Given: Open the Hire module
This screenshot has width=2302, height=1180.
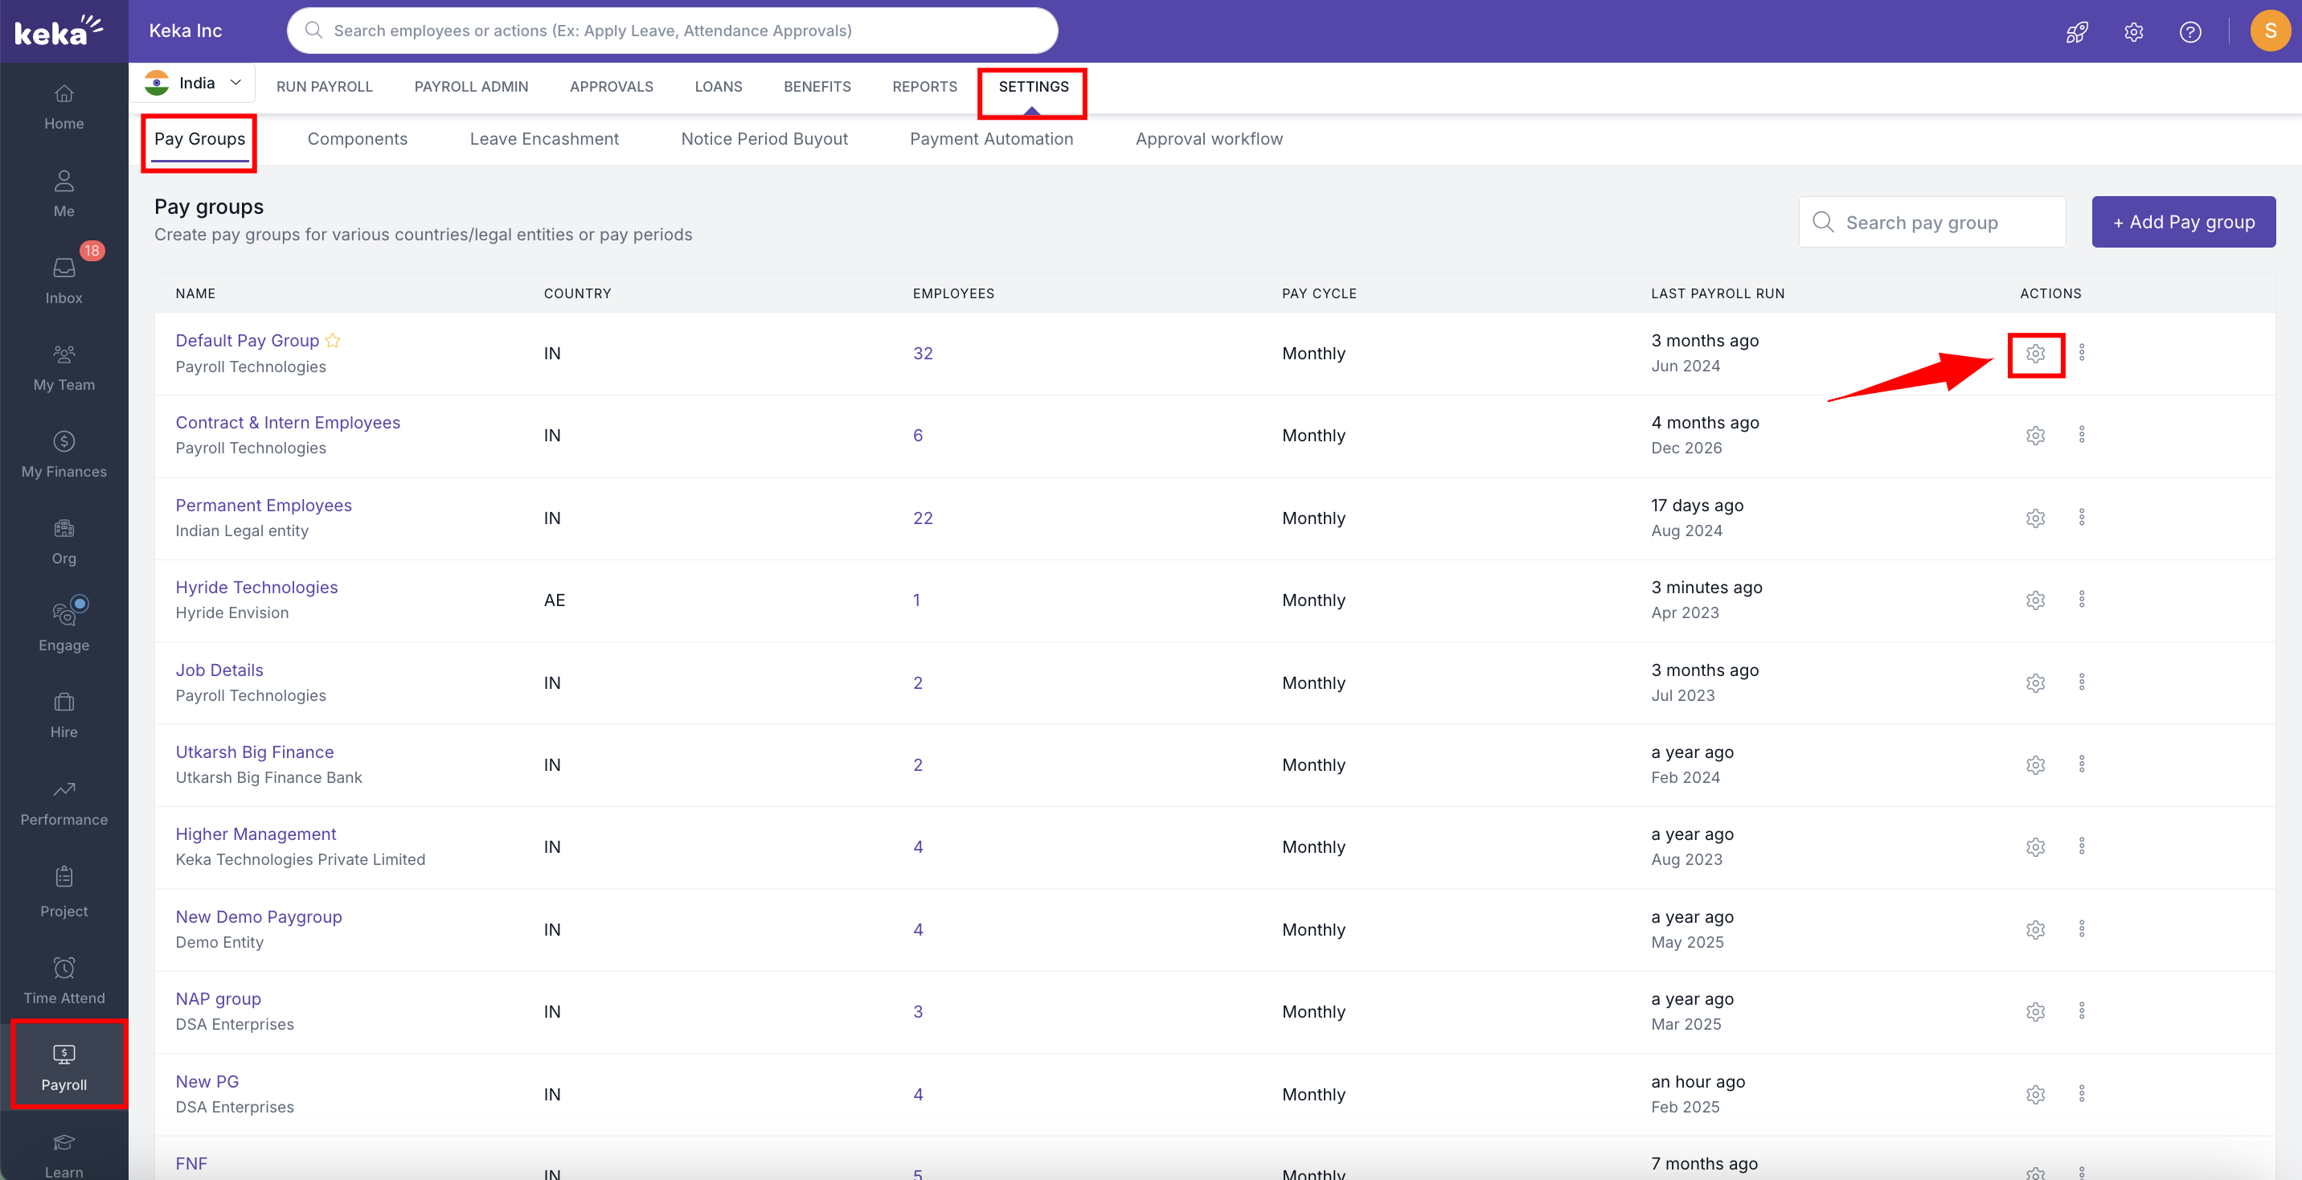Looking at the screenshot, I should [63, 715].
